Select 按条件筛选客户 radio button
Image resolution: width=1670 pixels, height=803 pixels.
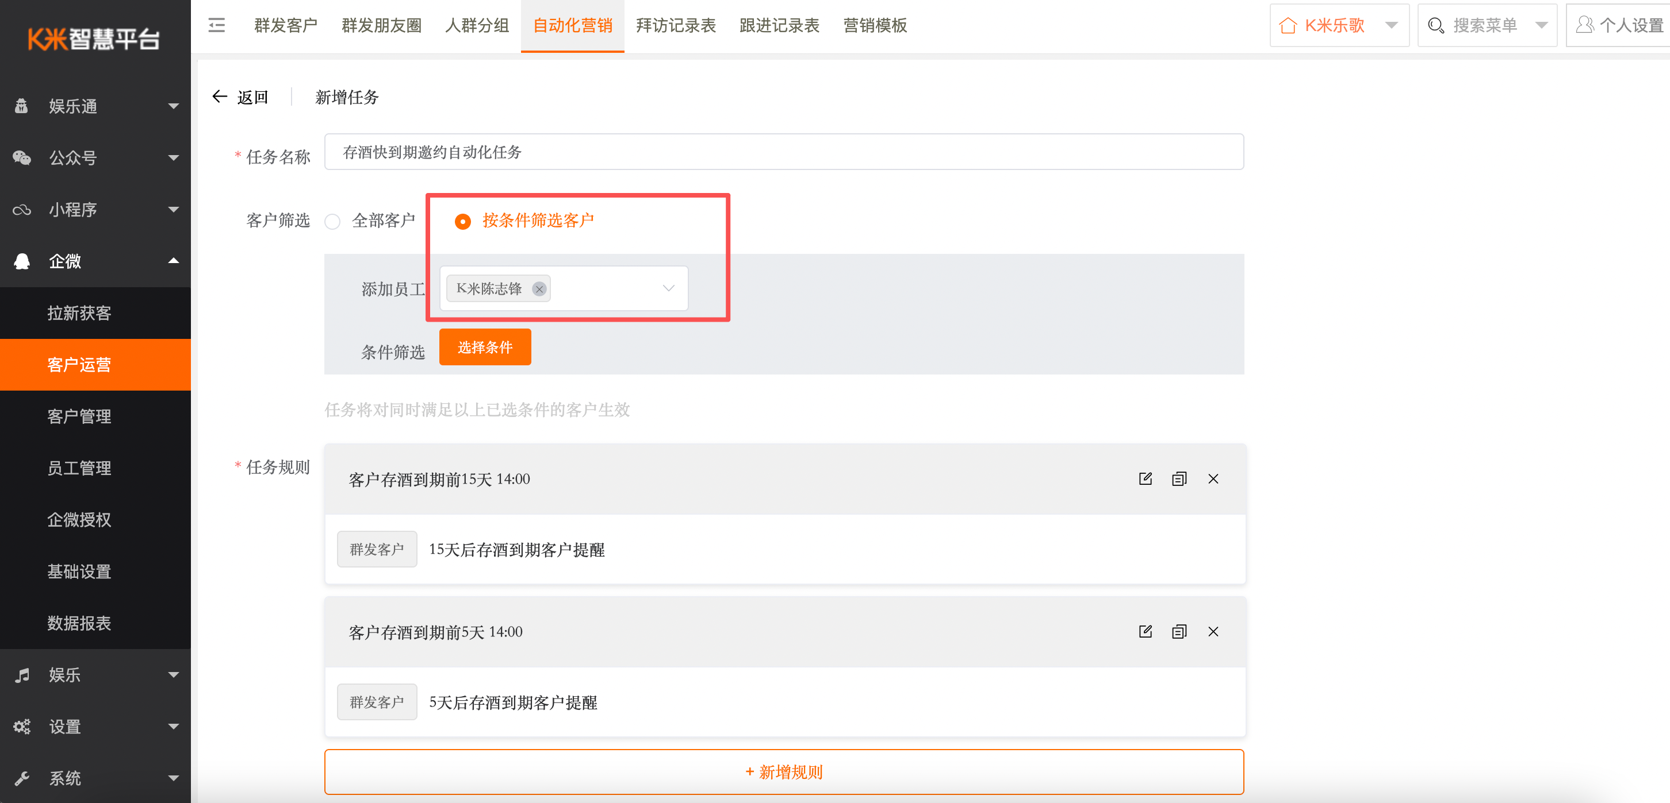click(462, 222)
